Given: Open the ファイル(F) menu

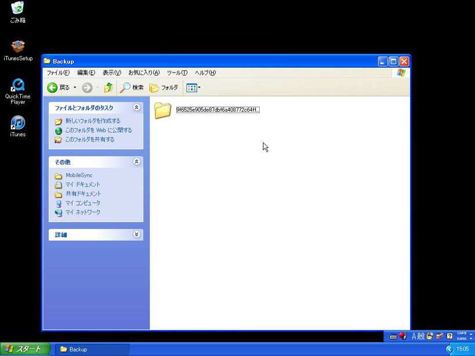Looking at the screenshot, I should 58,72.
